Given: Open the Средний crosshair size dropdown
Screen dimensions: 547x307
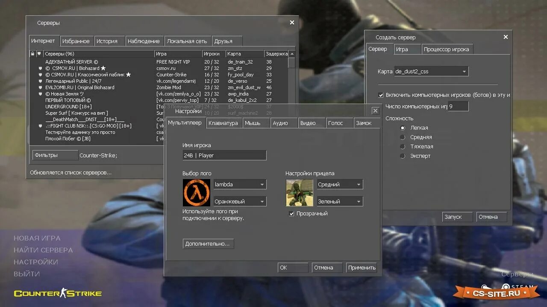Looking at the screenshot, I should click(x=340, y=185).
